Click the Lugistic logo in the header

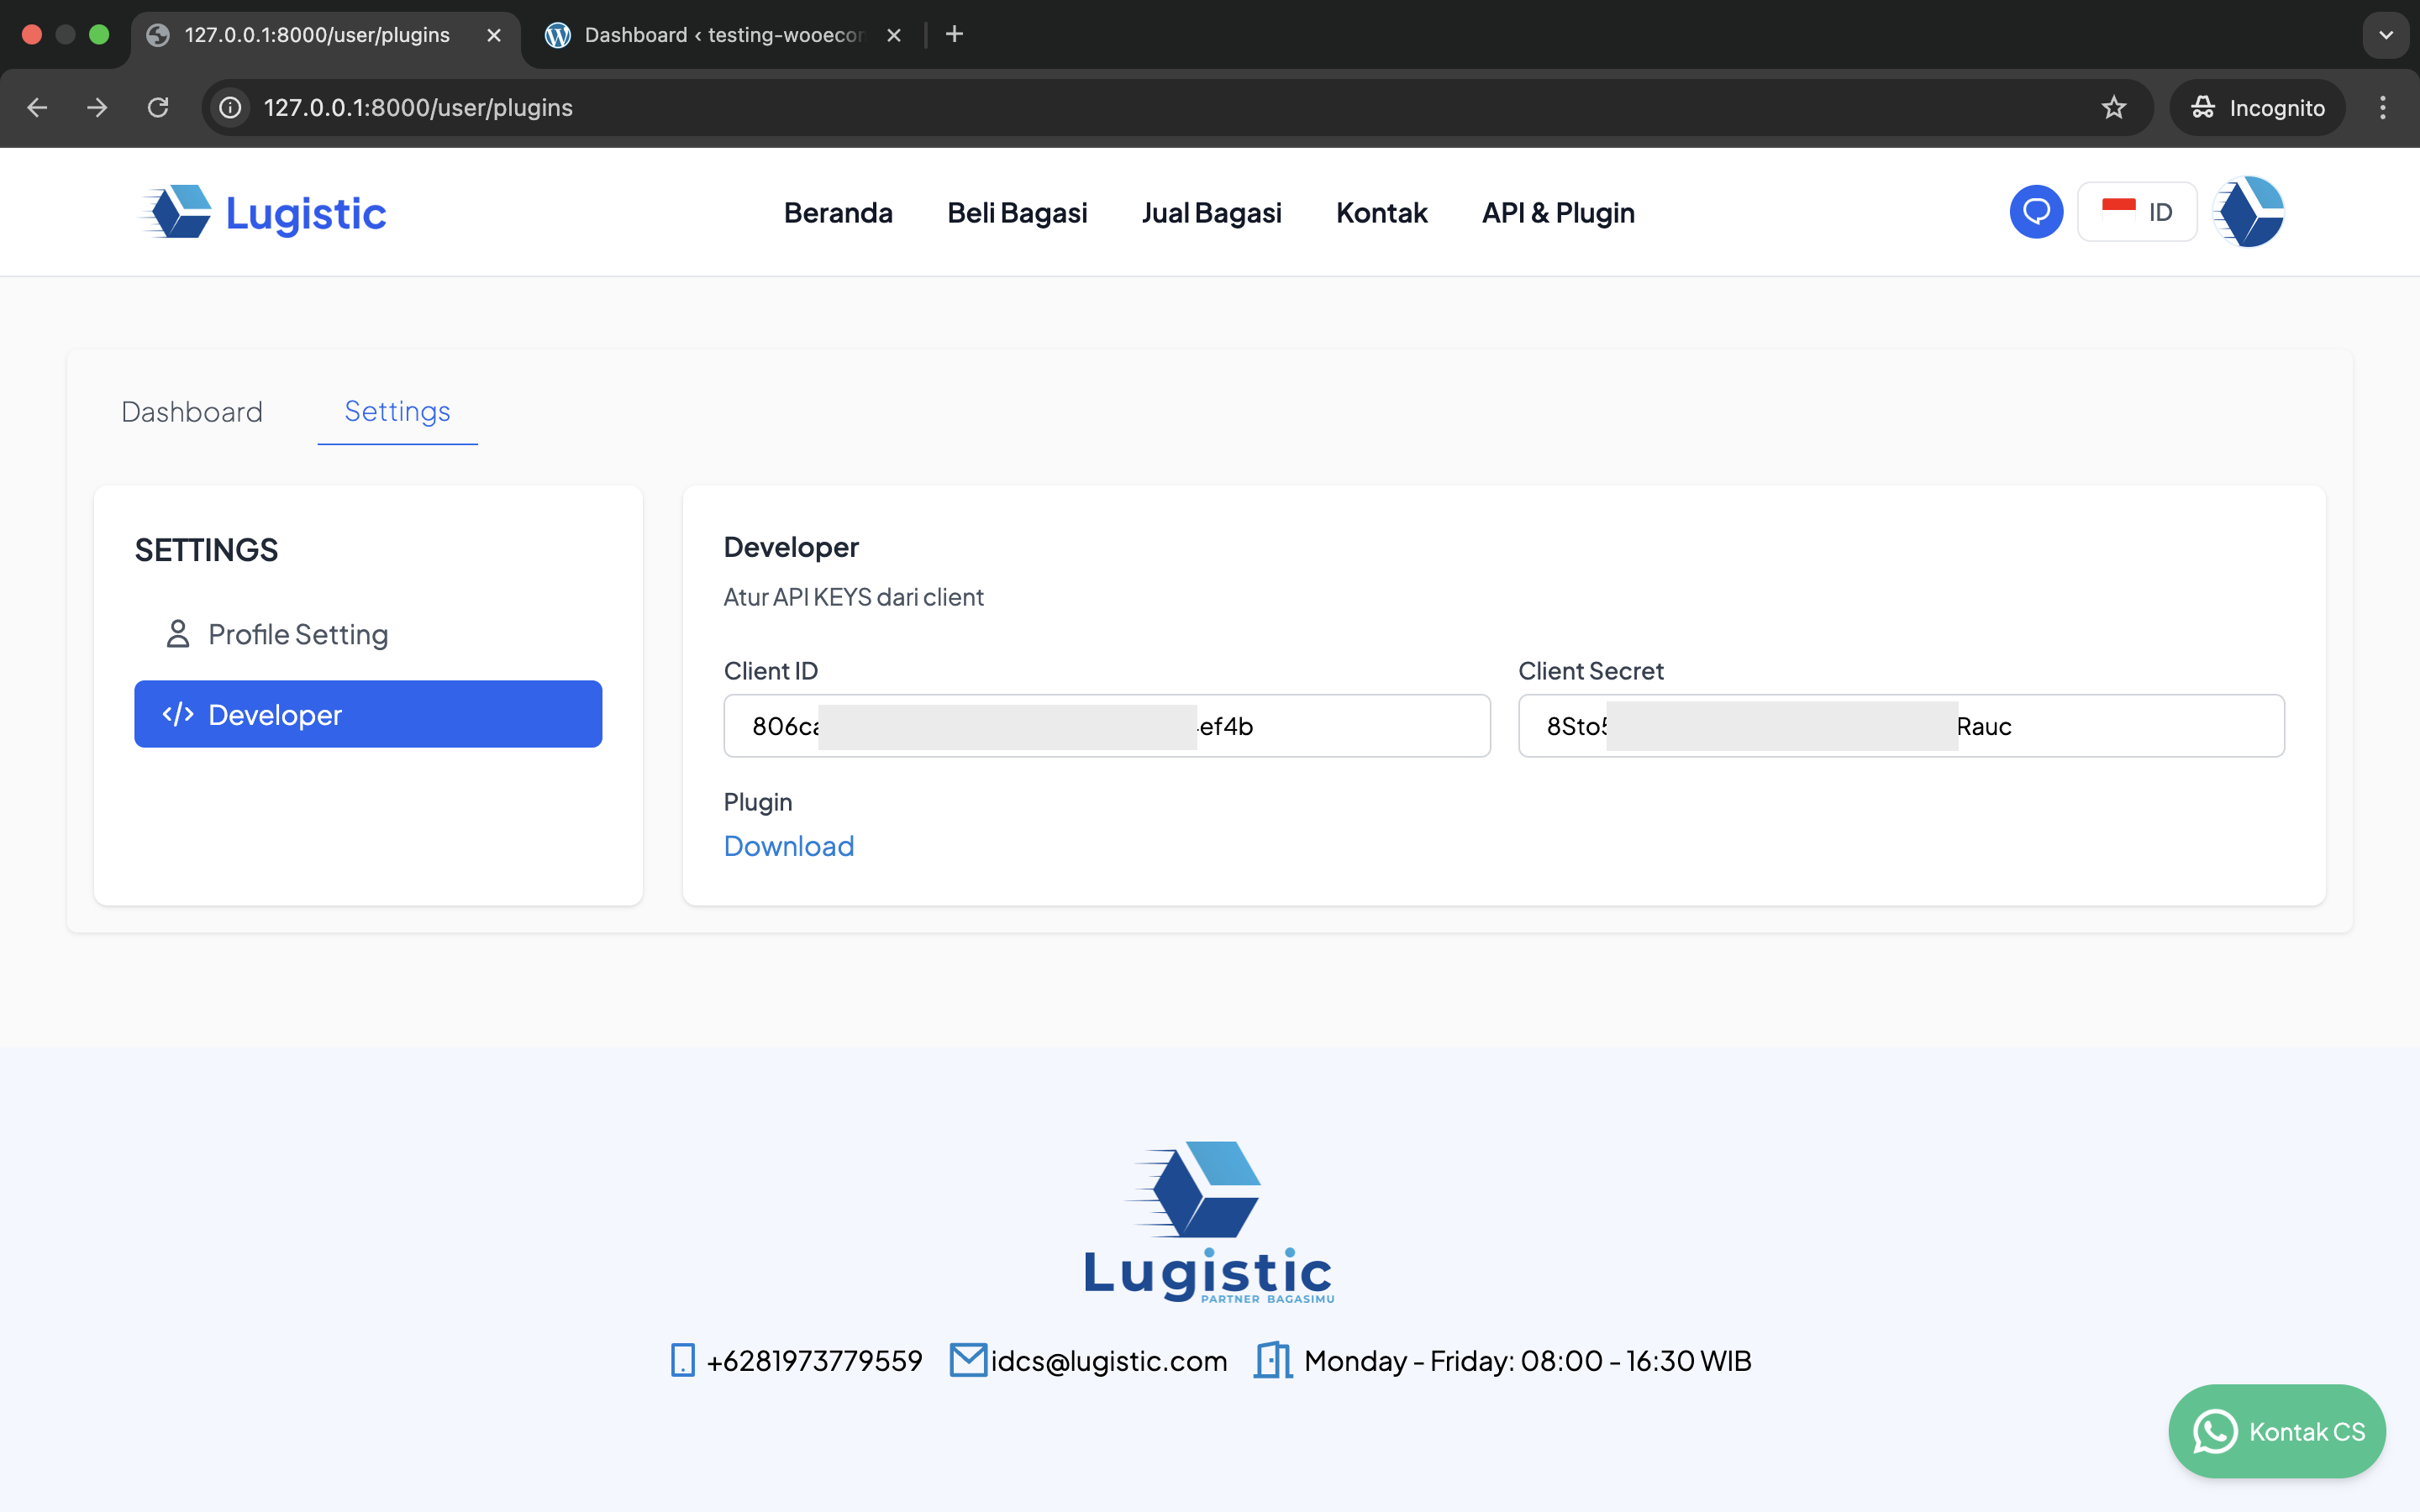pos(263,212)
